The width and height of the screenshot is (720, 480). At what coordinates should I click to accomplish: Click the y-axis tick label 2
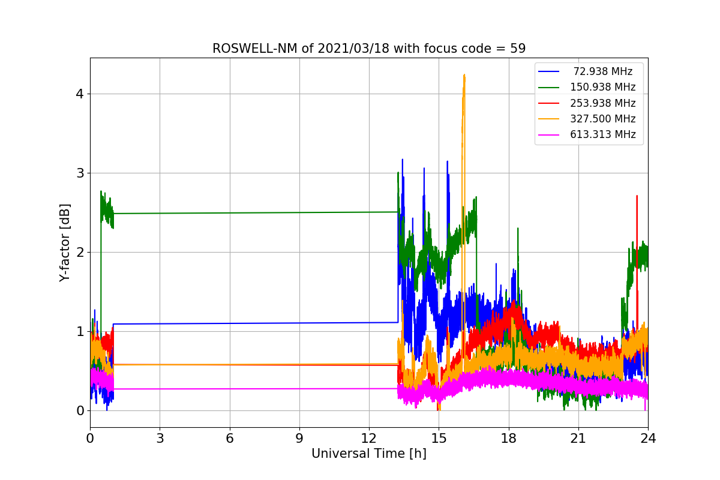[80, 252]
